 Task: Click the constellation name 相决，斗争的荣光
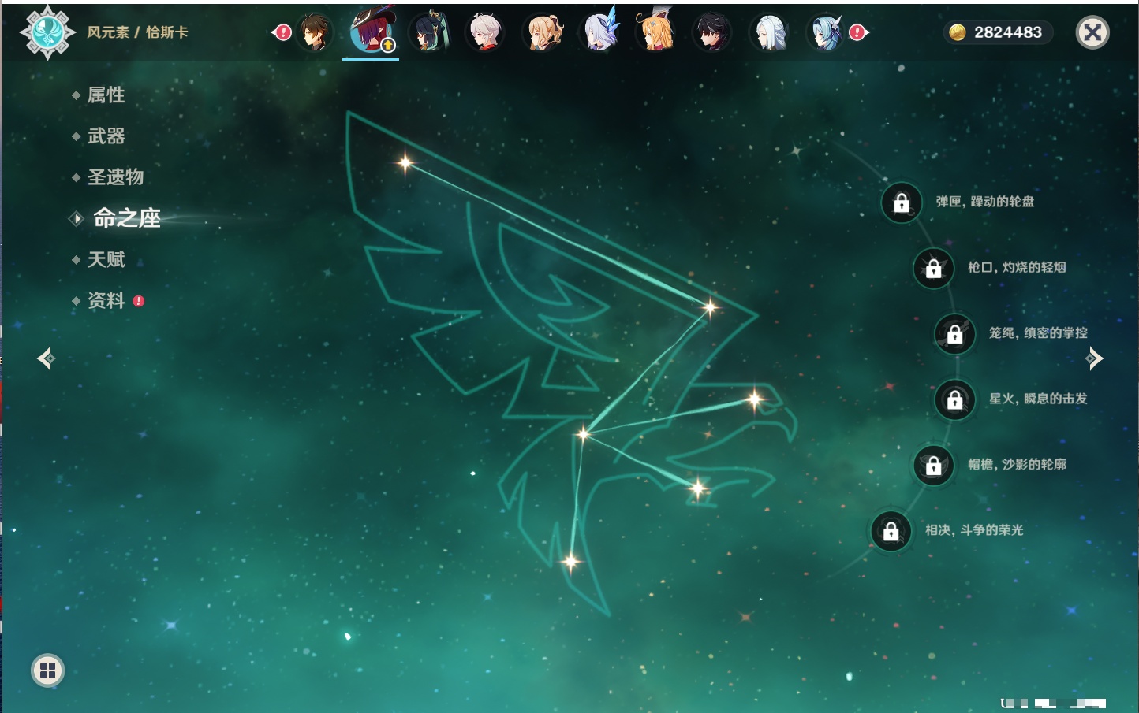point(974,530)
